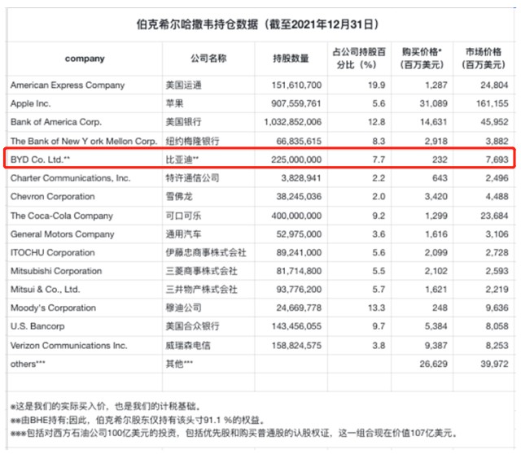This screenshot has width=521, height=454.
Task: Click the footnote mentioning BHE持有
Action: pyautogui.click(x=138, y=420)
